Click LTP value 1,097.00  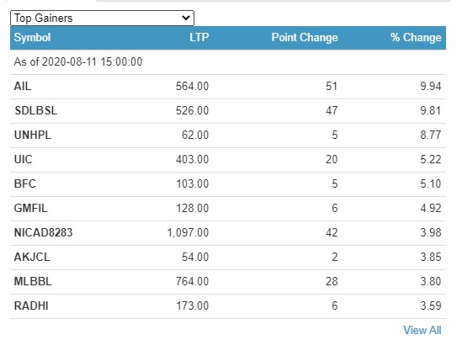click(x=188, y=232)
